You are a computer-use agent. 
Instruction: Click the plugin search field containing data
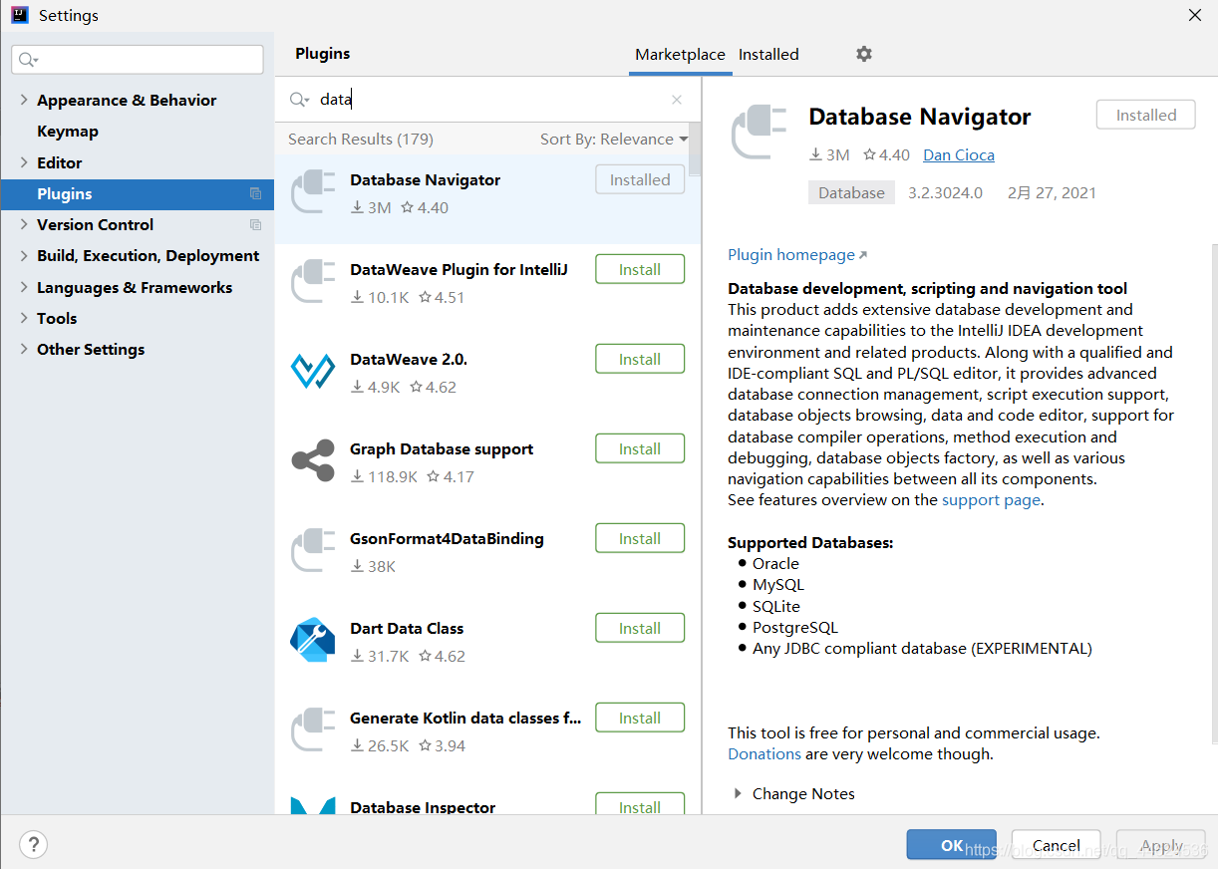[x=488, y=100]
